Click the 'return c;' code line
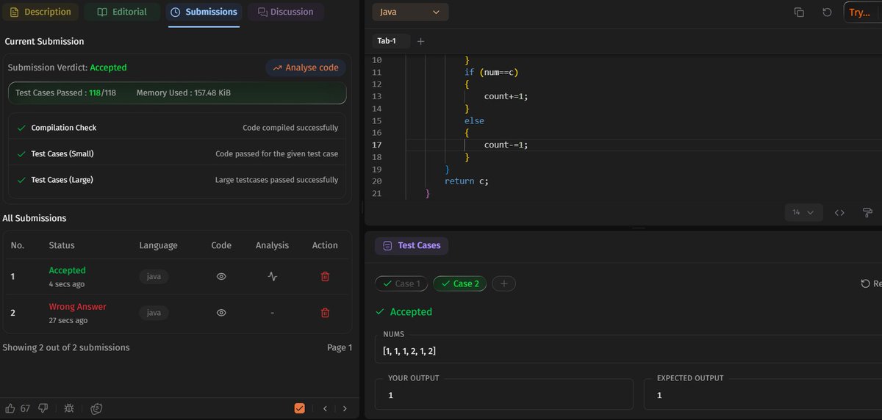 coord(467,181)
